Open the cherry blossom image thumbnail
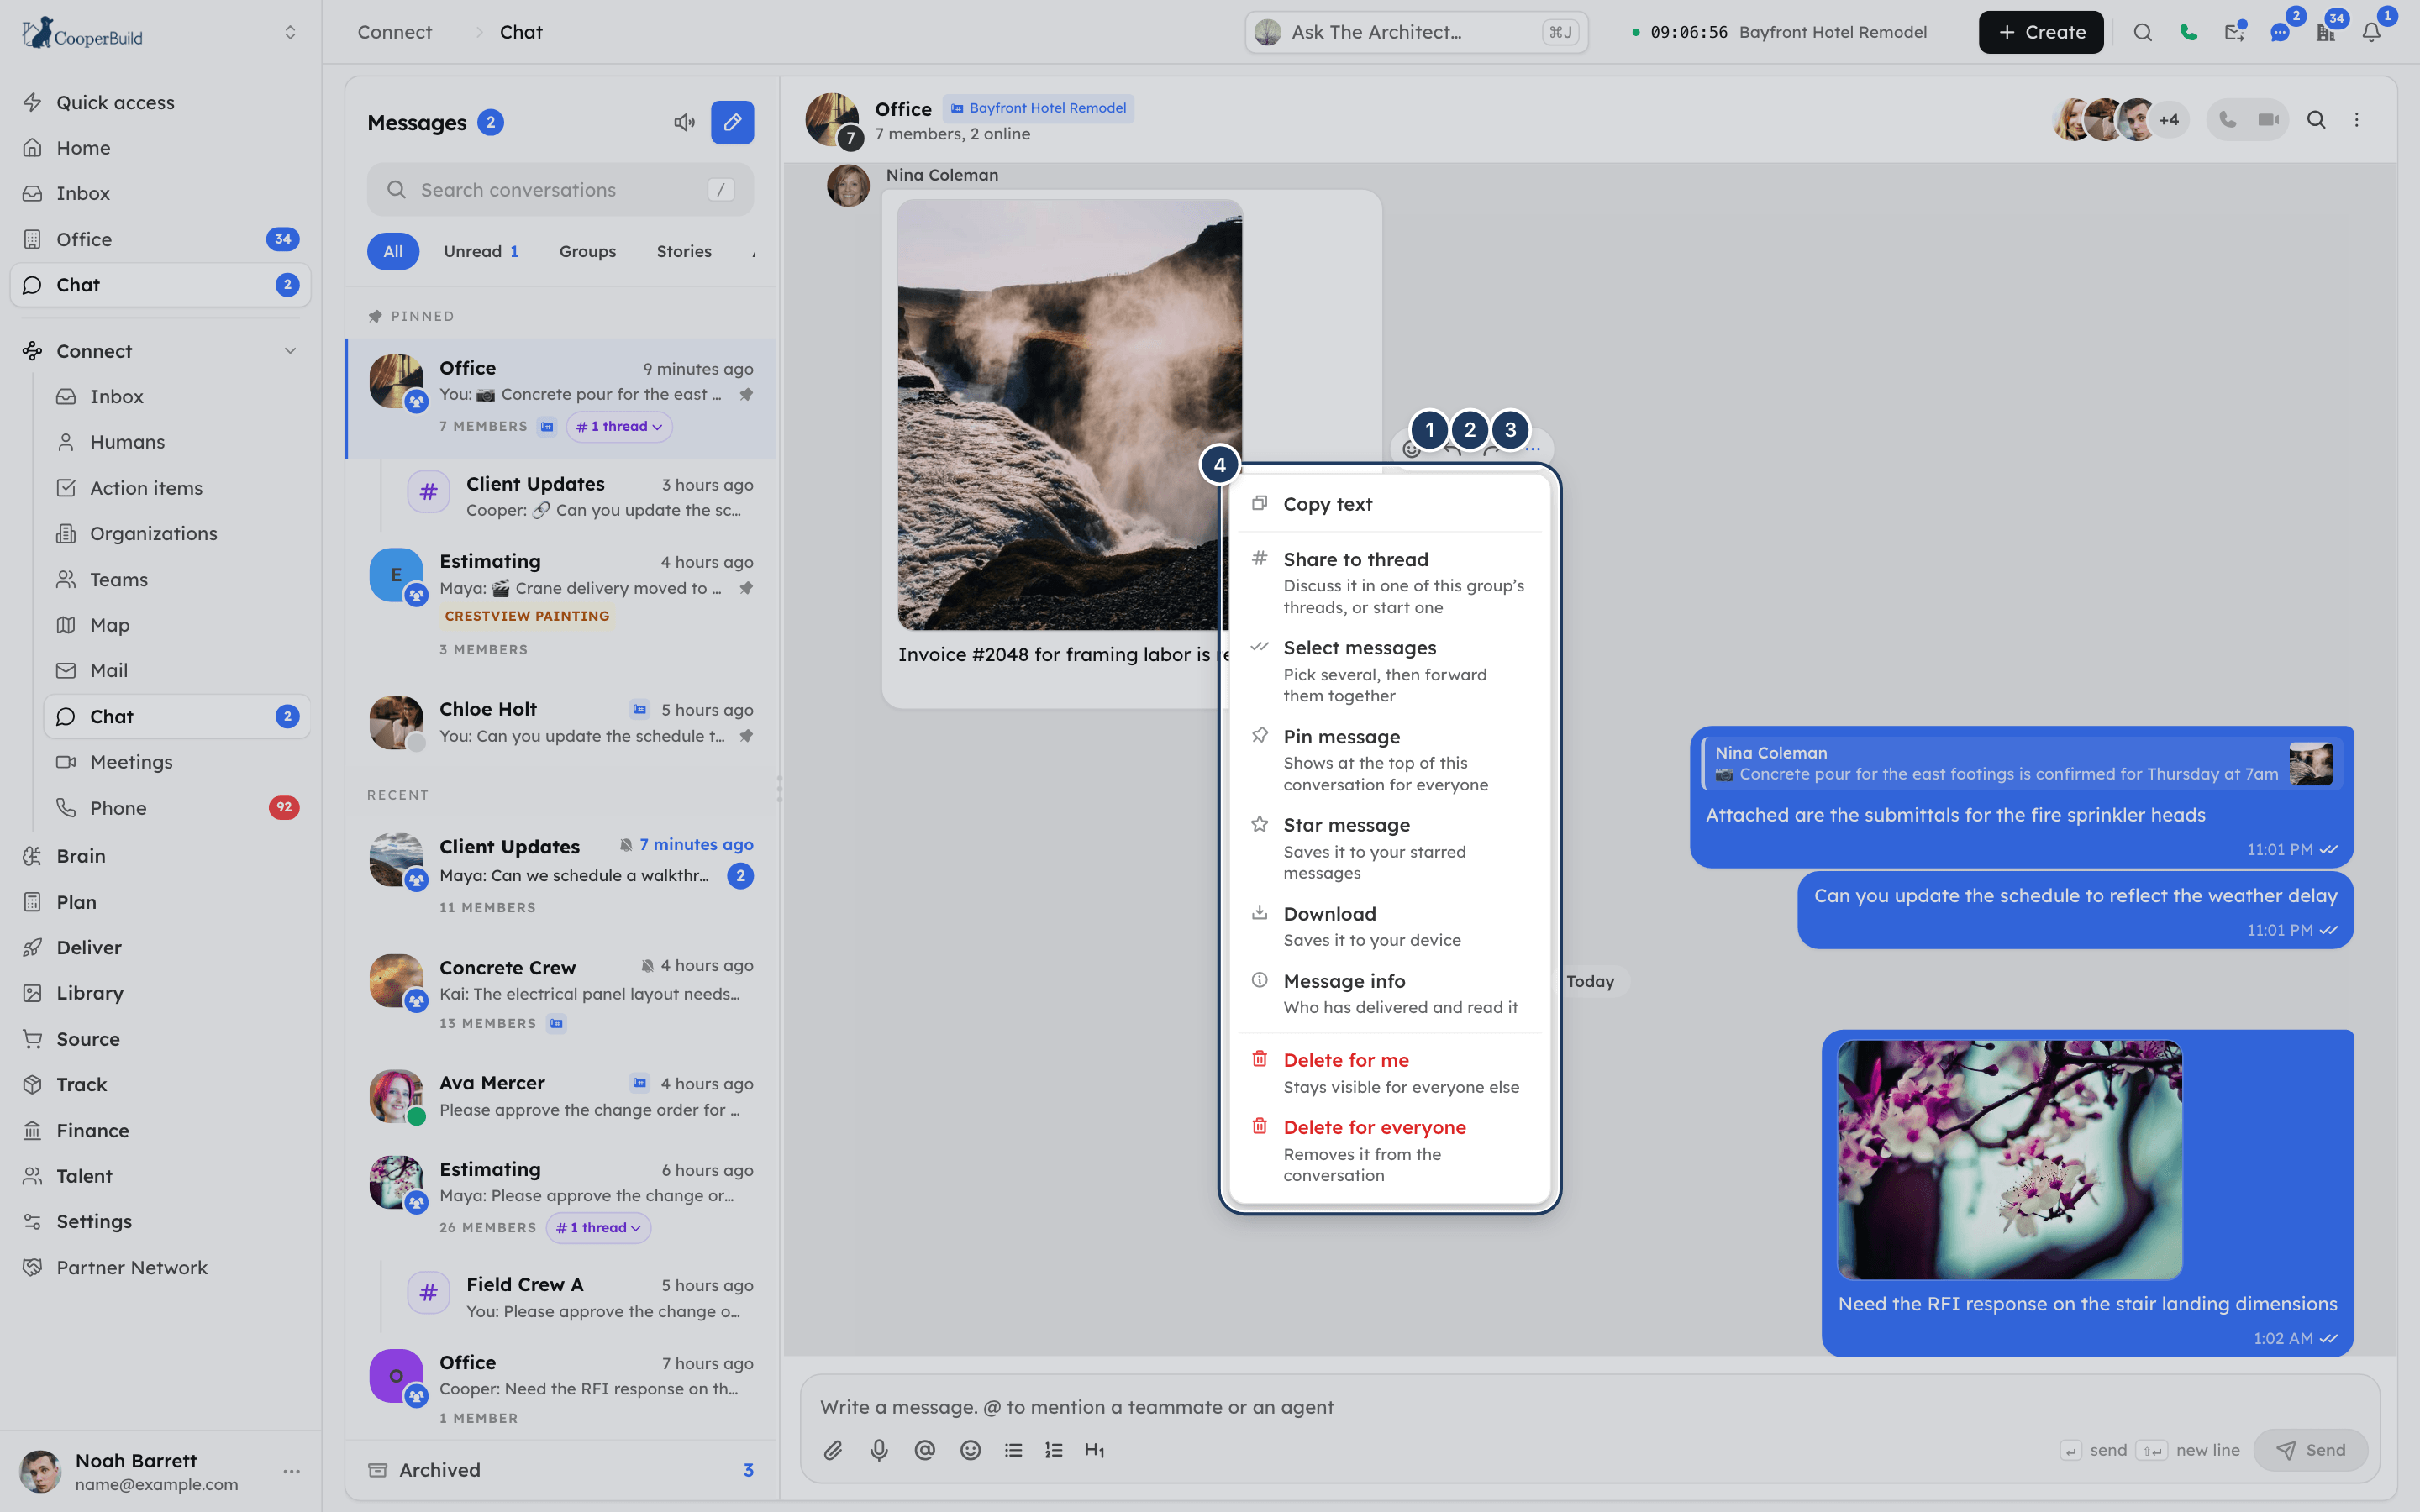Screen dimensions: 2420x1512 (2009, 1160)
